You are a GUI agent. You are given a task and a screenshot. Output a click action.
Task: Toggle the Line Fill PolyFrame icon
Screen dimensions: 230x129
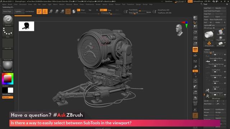tap(195, 104)
